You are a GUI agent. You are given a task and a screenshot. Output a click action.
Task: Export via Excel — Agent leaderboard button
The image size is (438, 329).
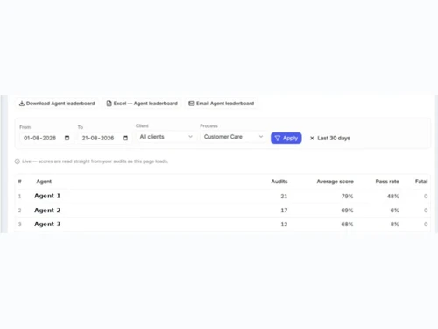coord(142,104)
